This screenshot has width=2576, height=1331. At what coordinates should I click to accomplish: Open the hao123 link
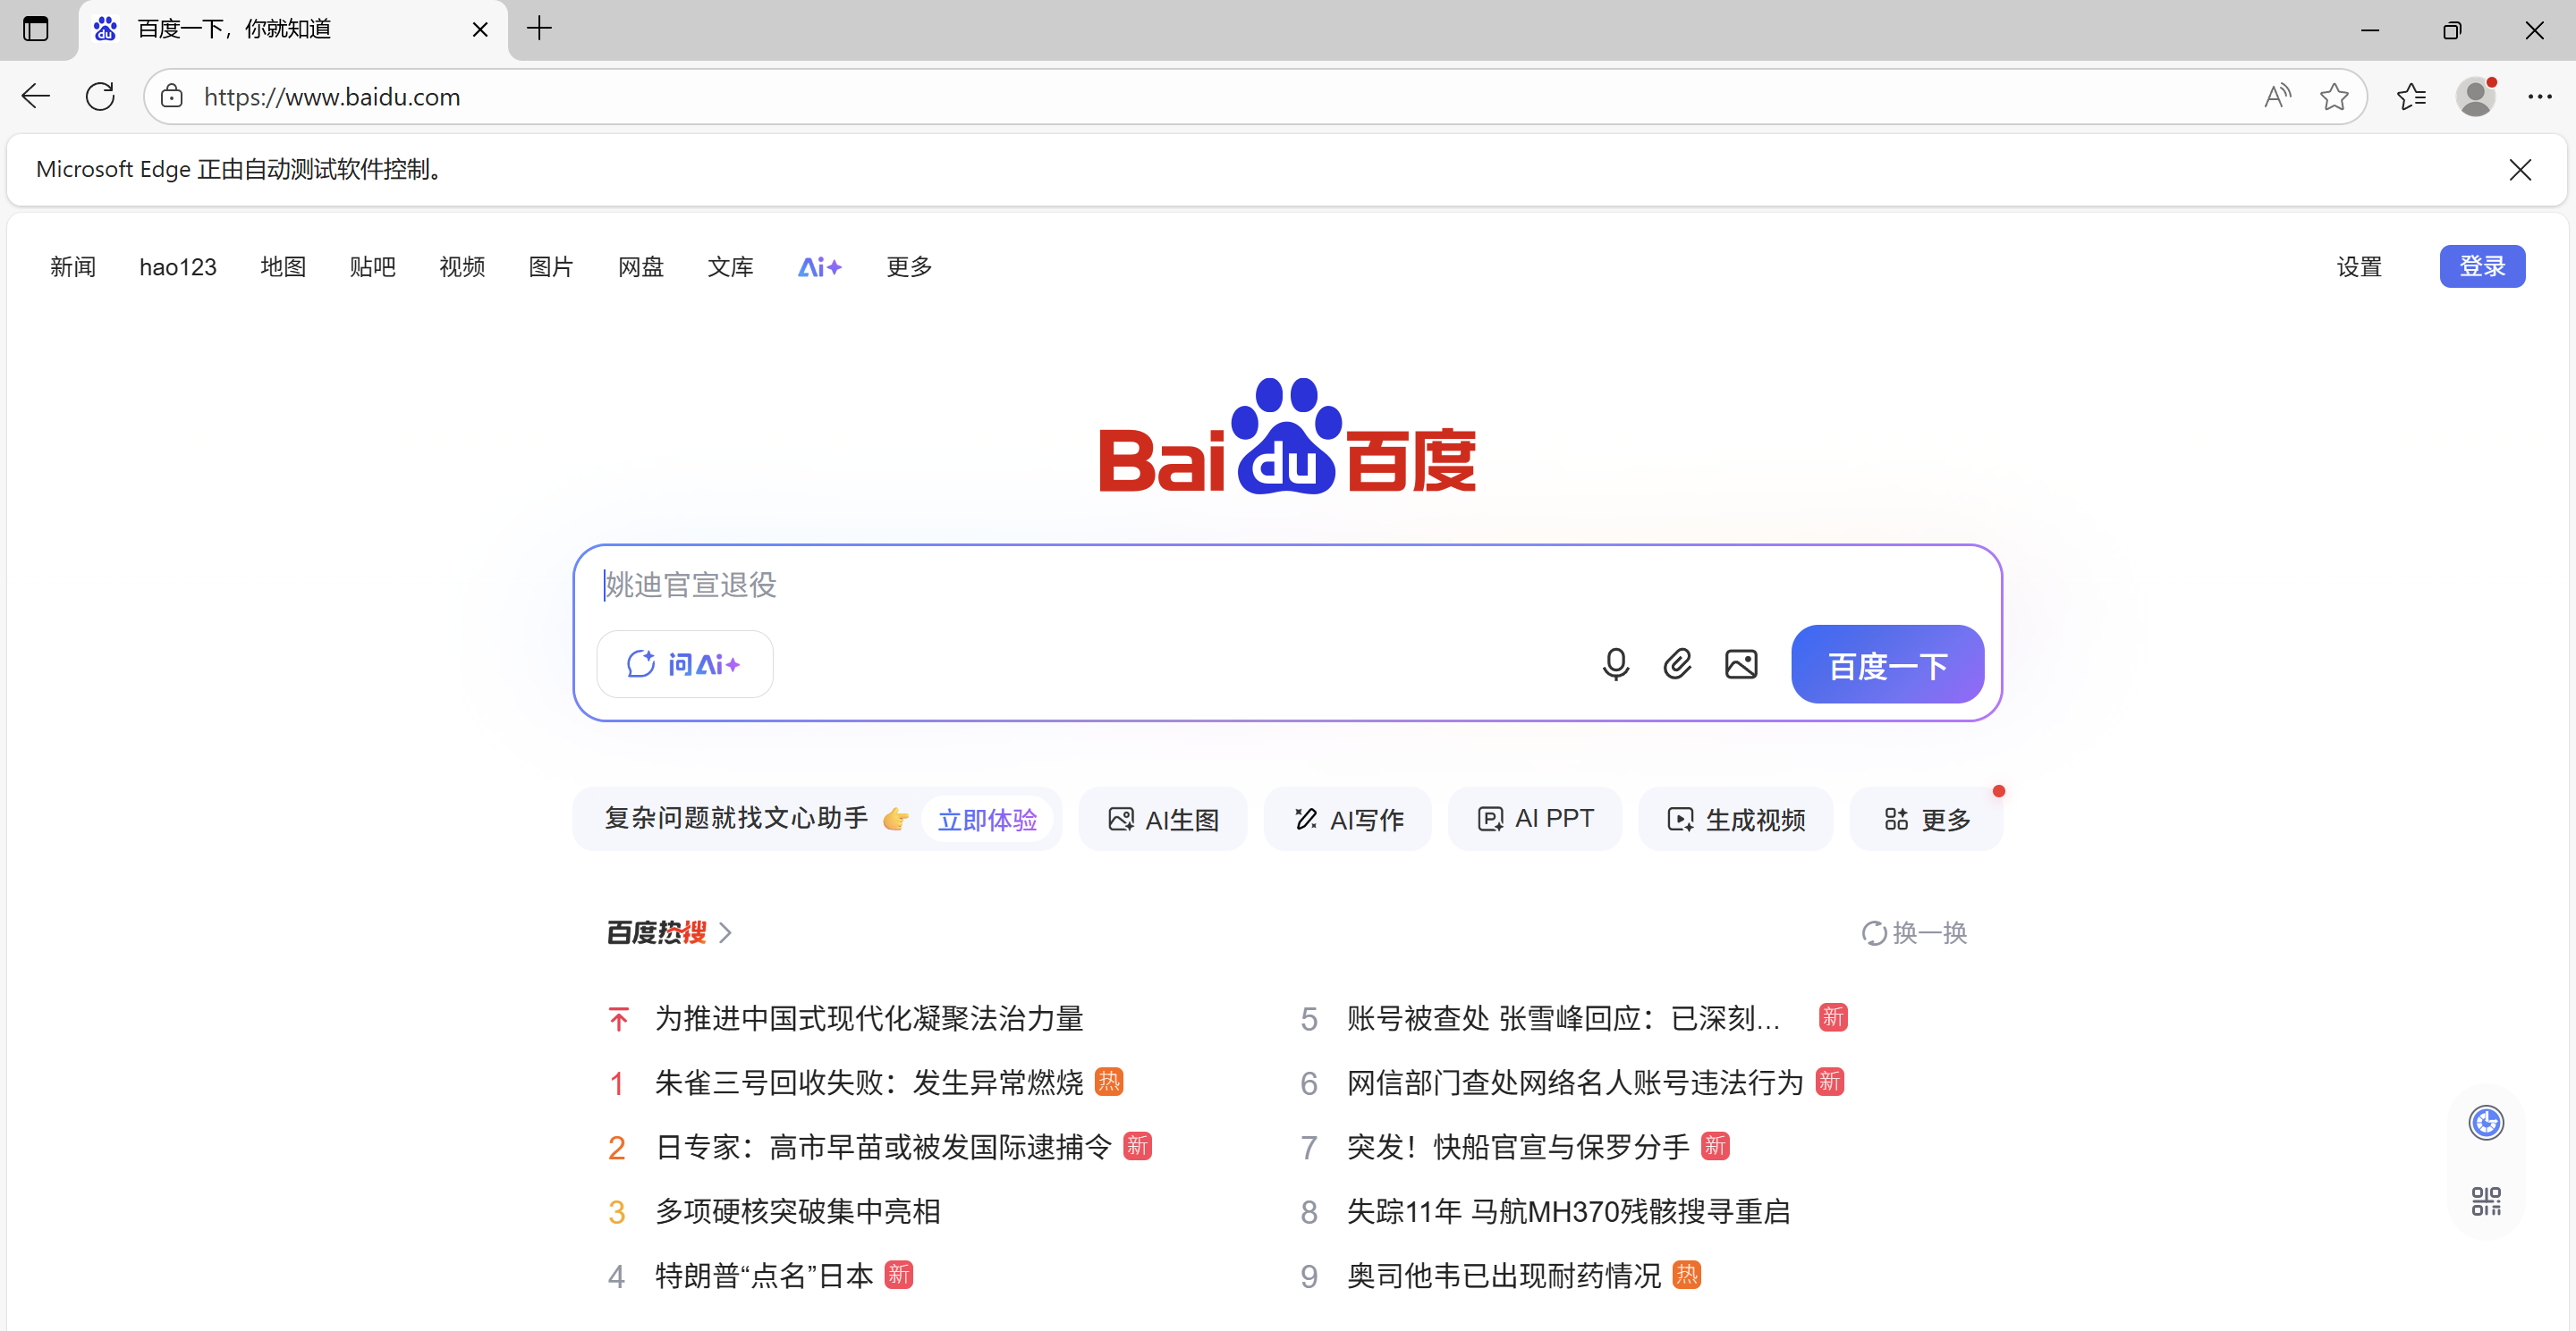178,266
